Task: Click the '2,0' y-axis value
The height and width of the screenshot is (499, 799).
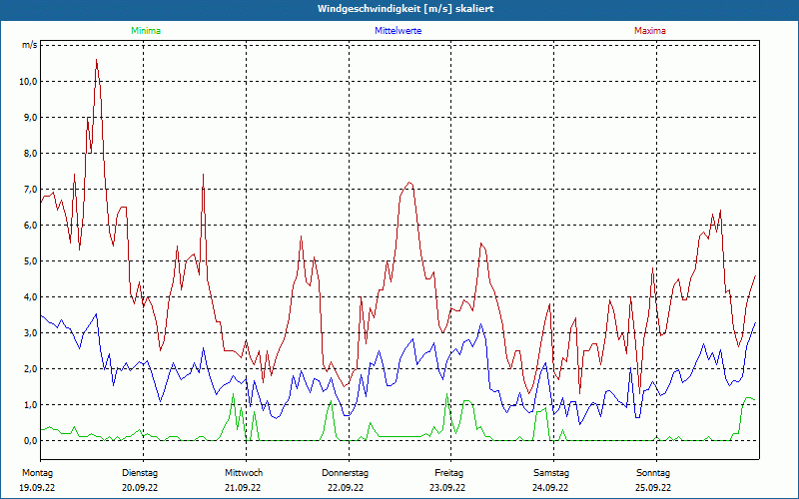Action: 30,368
